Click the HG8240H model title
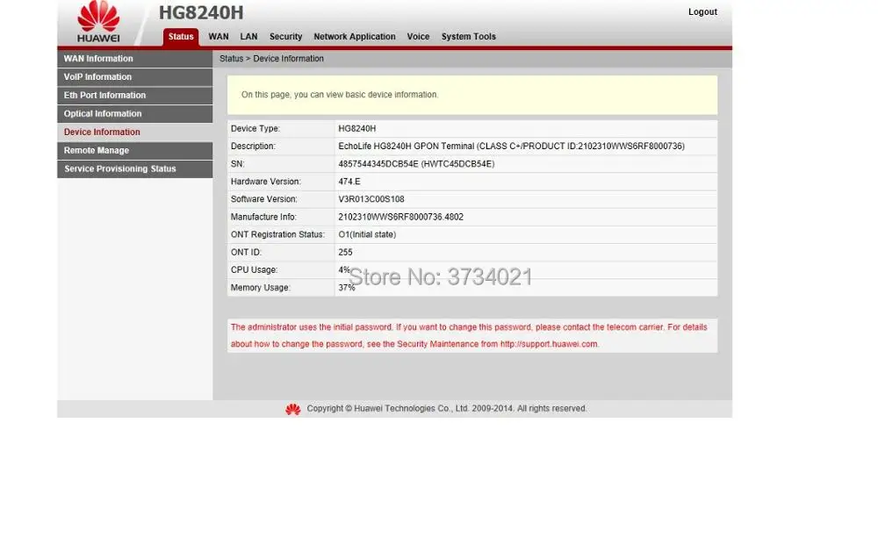This screenshot has width=878, height=552. coord(201,12)
